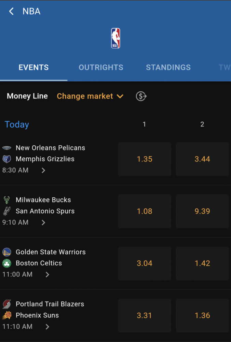Screen dimensions: 231x342
Task: Tap the back arrow next to NBA
Action: pyautogui.click(x=11, y=11)
